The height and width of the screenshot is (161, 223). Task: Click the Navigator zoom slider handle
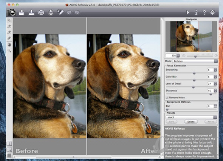click(195, 56)
